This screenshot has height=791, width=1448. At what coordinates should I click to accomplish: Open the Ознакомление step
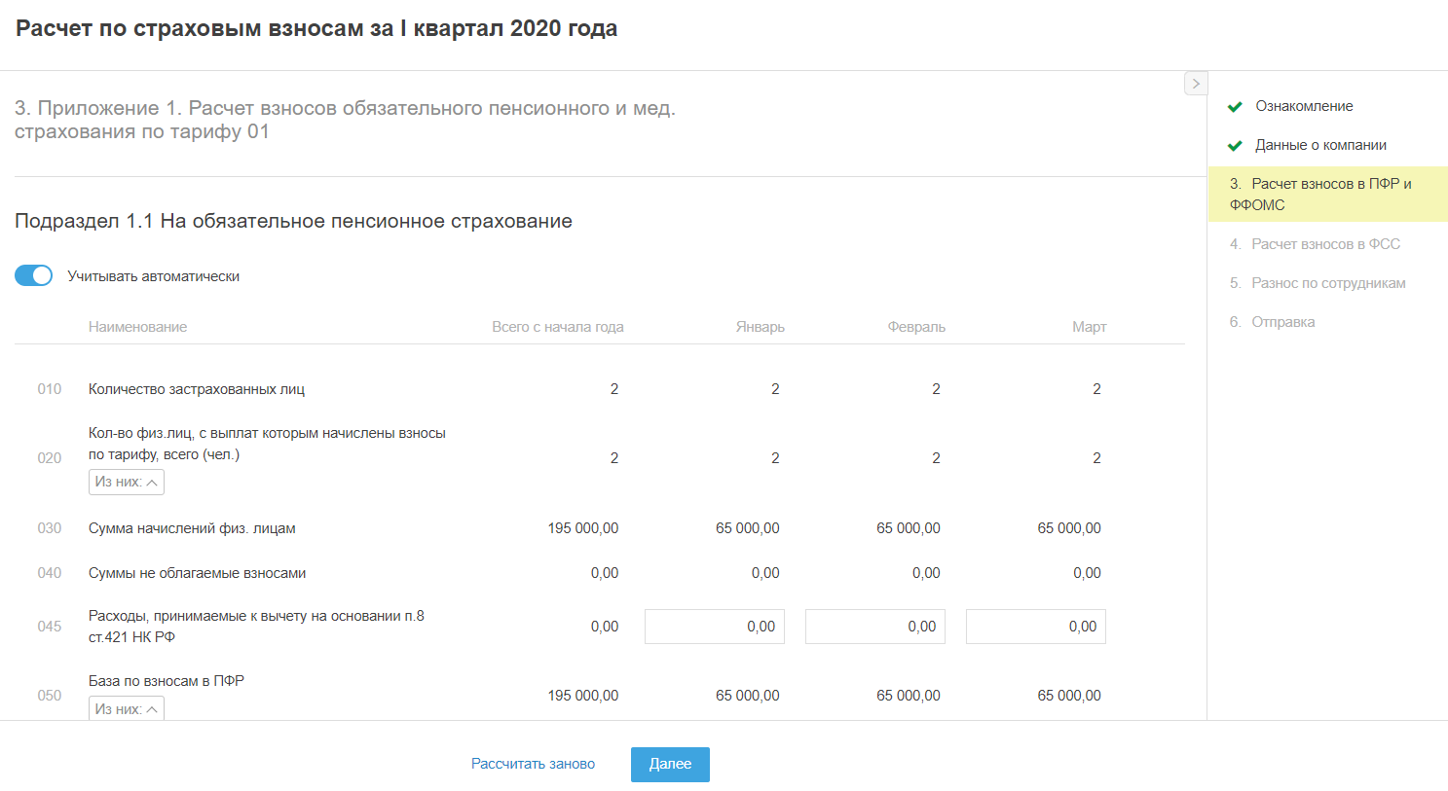tap(1304, 106)
